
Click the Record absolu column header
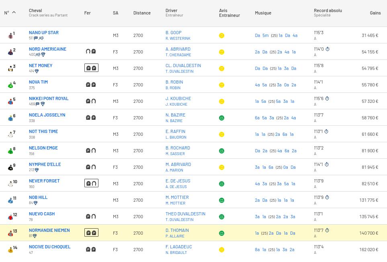[x=328, y=10]
